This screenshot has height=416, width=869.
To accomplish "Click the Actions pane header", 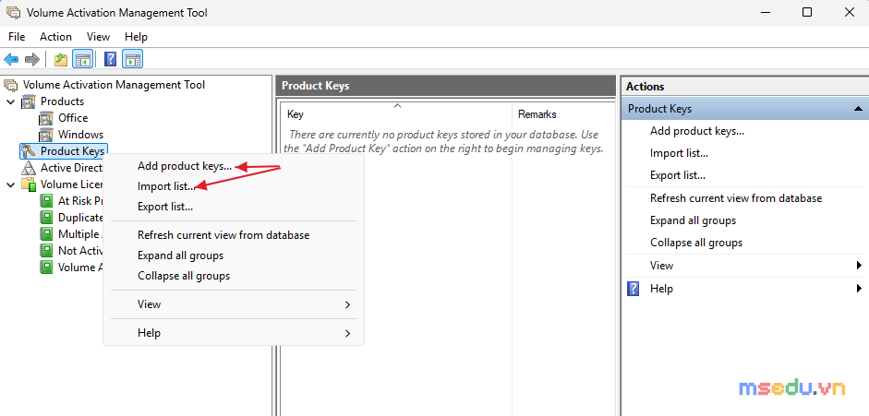I will (x=744, y=87).
